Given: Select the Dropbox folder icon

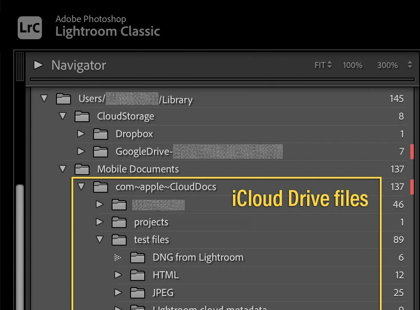Looking at the screenshot, I should pos(101,134).
